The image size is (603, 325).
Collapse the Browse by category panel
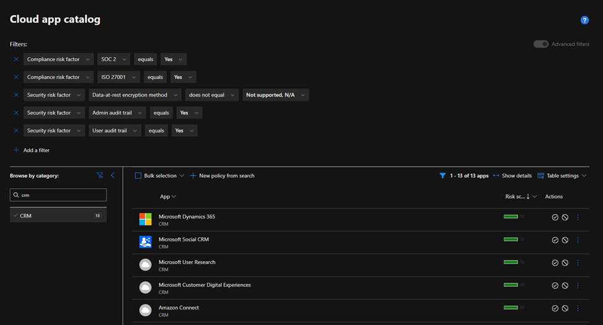(113, 175)
